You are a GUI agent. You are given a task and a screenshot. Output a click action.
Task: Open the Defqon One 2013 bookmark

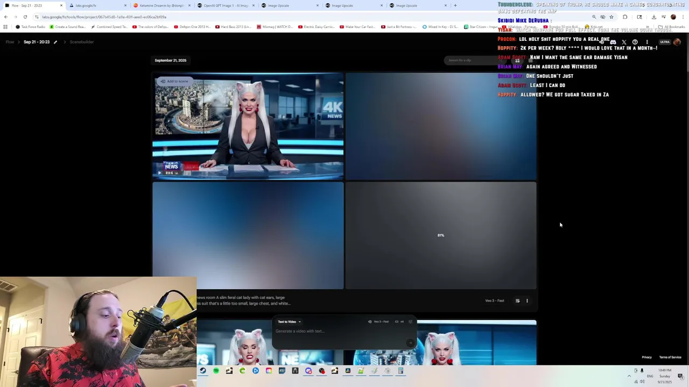pos(192,26)
